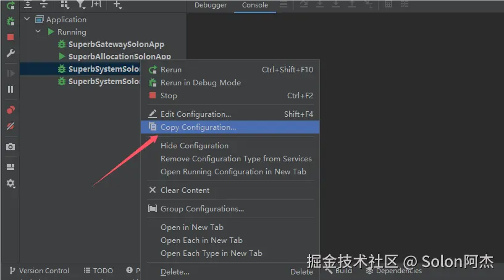
Task: Choose Stop in the context menu
Action: click(230, 96)
